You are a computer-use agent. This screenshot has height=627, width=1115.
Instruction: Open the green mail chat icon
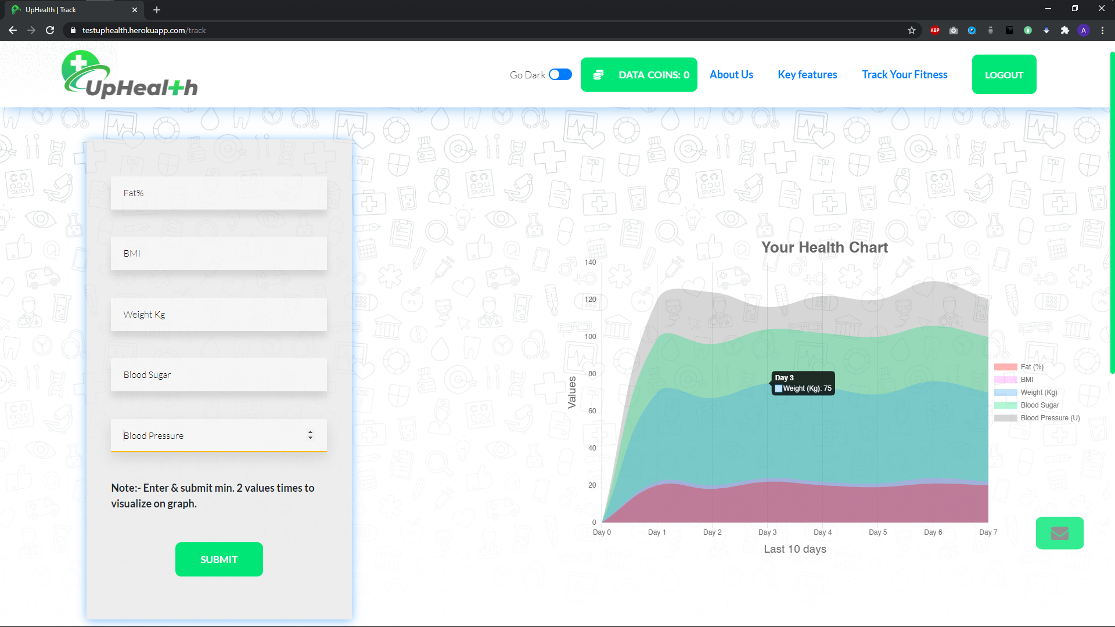click(x=1059, y=533)
